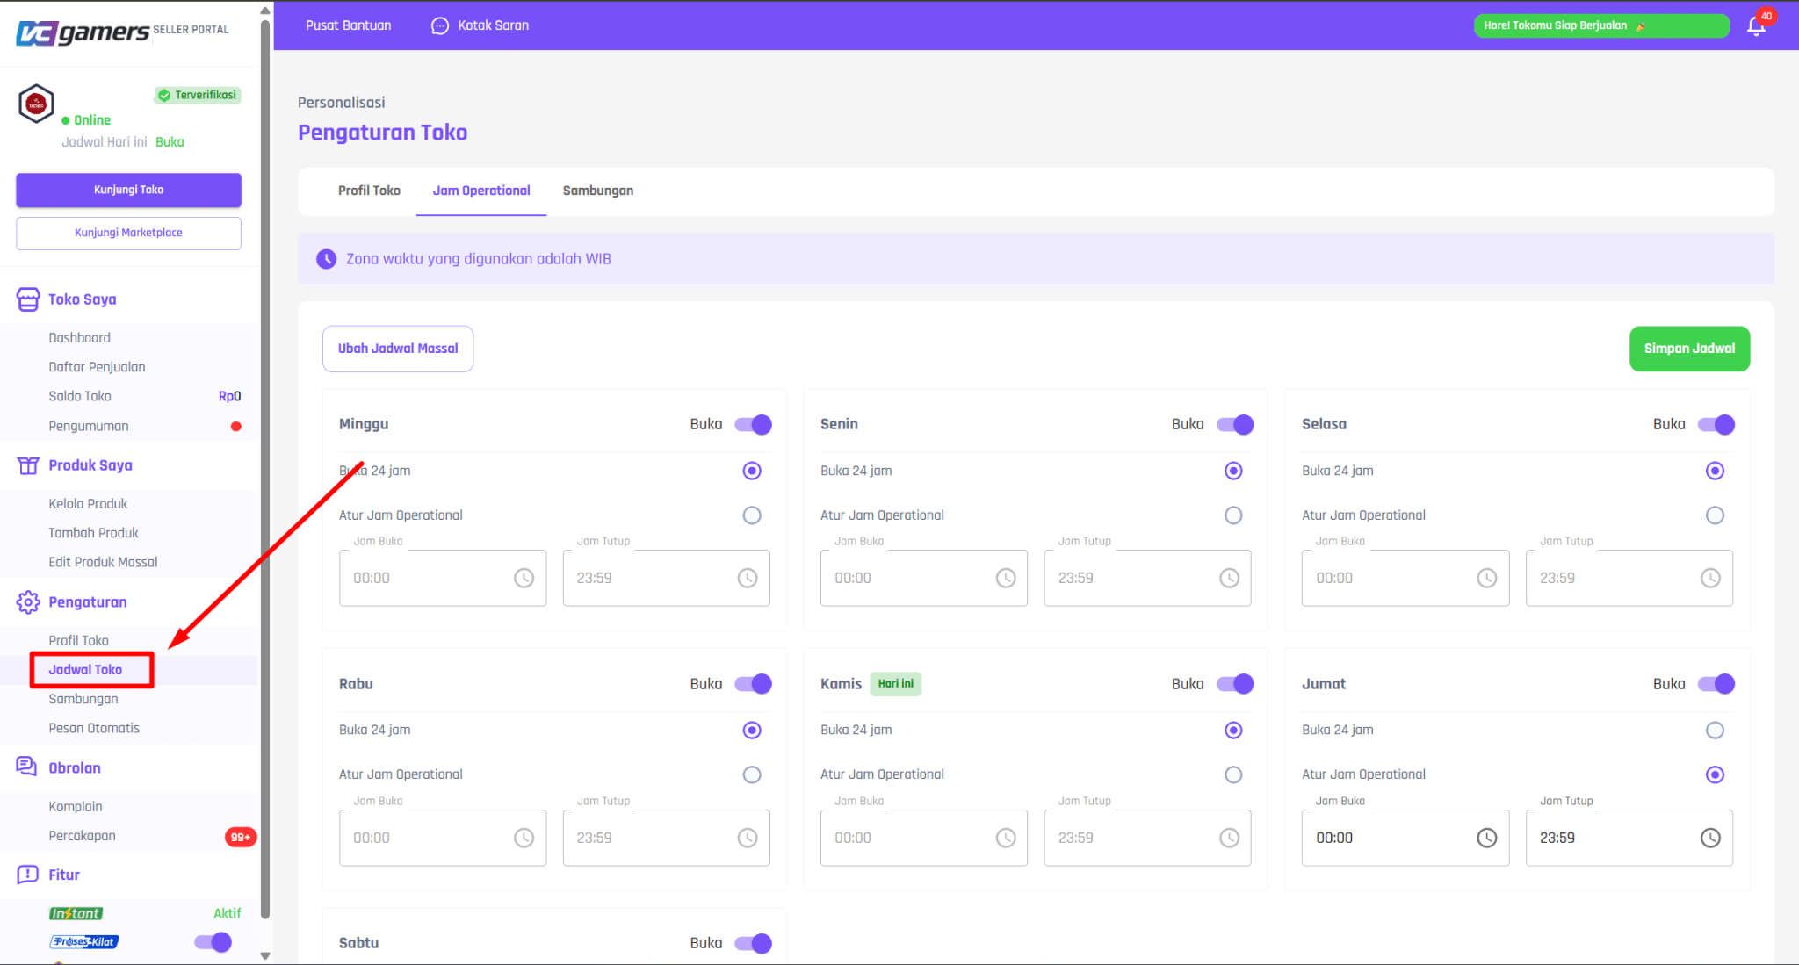The width and height of the screenshot is (1799, 965).
Task: Click the Kunjungi Marketplace button
Action: tap(128, 233)
